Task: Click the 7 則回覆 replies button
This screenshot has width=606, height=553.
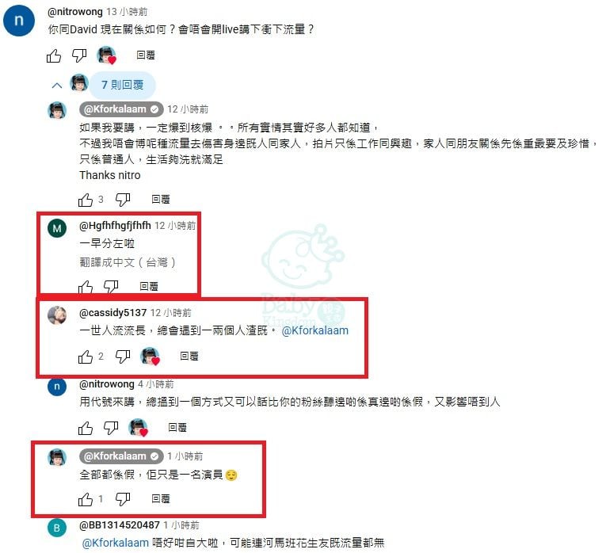Action: pyautogui.click(x=123, y=85)
